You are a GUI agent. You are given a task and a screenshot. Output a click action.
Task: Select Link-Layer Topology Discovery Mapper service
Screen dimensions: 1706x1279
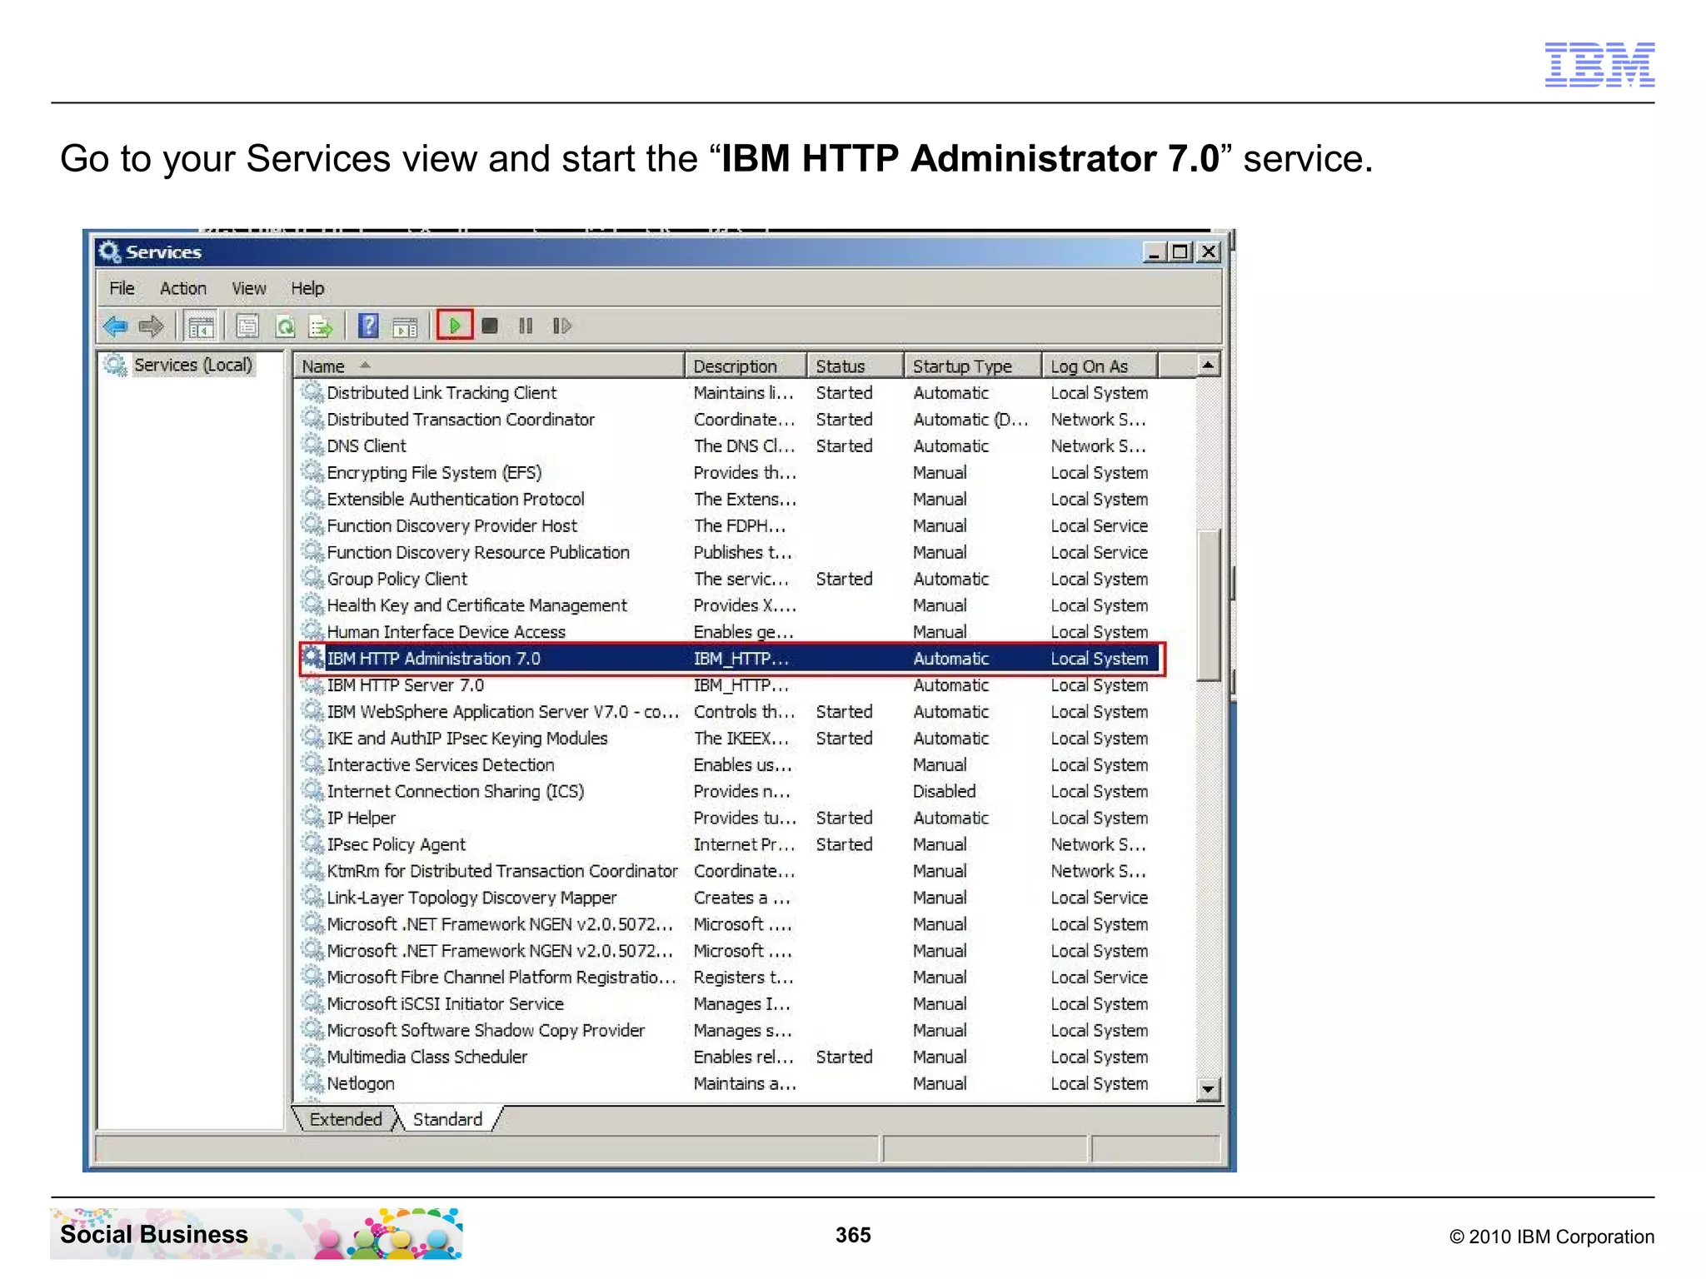729,898
